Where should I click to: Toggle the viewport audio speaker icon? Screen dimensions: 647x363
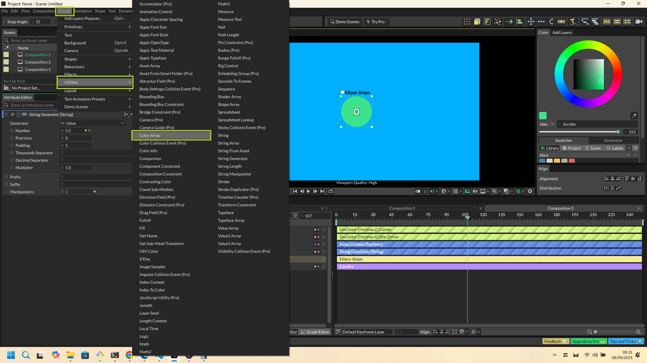[x=432, y=191]
